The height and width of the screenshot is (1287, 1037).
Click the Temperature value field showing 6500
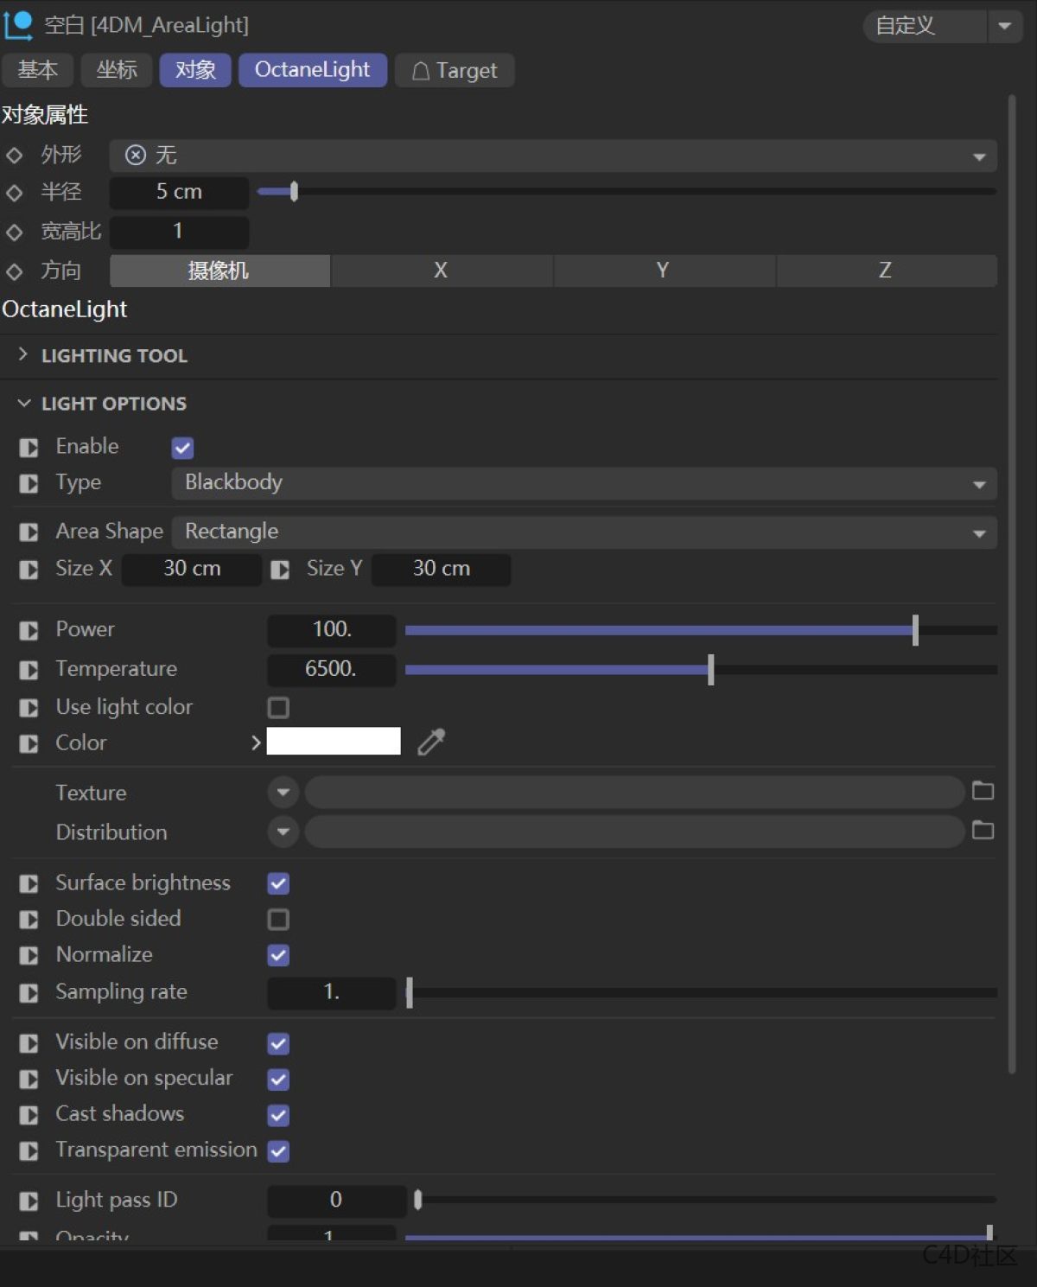pos(331,669)
